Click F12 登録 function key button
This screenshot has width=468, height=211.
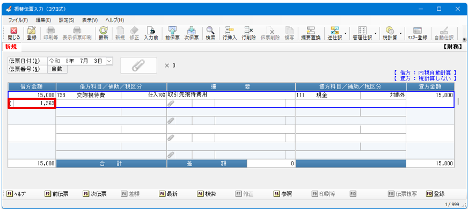pyautogui.click(x=435, y=194)
